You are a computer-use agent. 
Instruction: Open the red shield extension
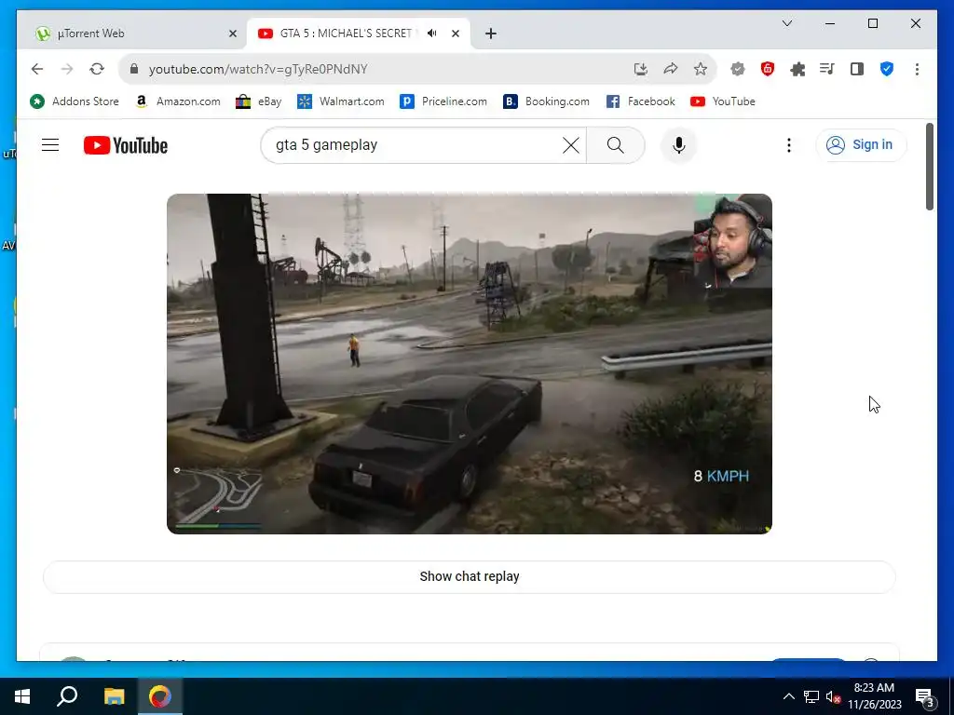coord(768,69)
